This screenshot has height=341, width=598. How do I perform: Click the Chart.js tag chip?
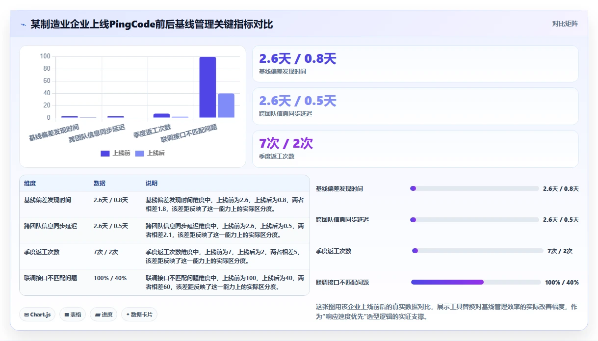click(x=37, y=315)
